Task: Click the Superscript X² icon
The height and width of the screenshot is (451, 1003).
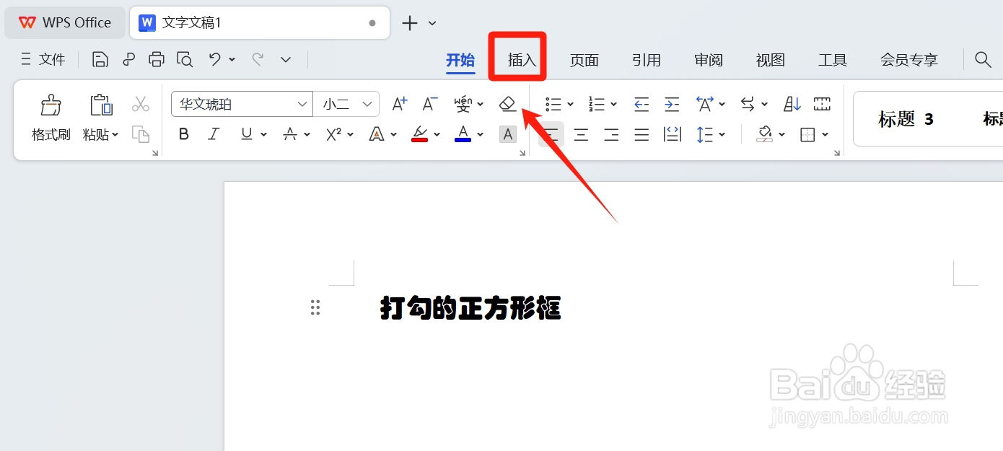Action: 333,134
